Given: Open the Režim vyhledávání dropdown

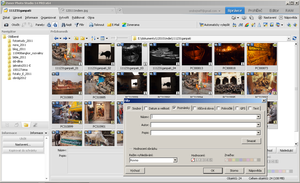Looking at the screenshot, I should (x=175, y=160).
